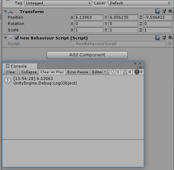This screenshot has height=170, width=174.
Task: Toggle warning messages filter showing 0
Action: [127, 72]
